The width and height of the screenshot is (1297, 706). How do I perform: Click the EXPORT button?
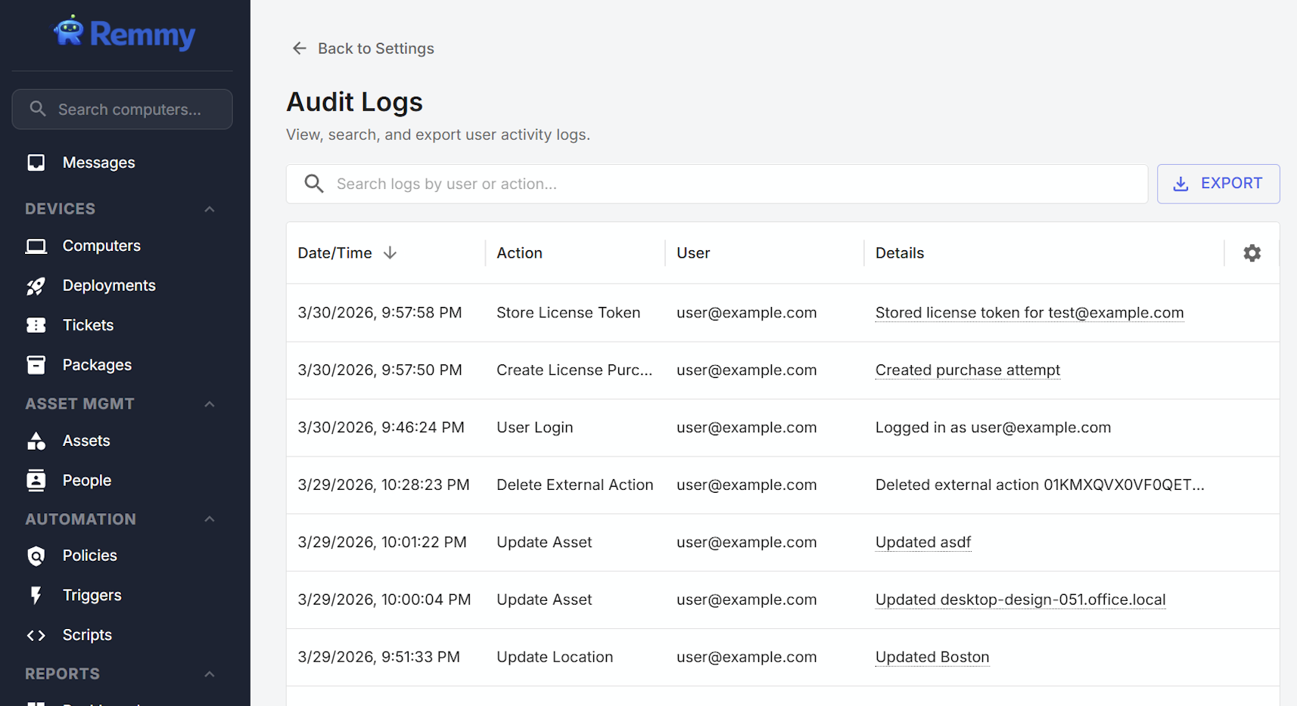tap(1218, 184)
